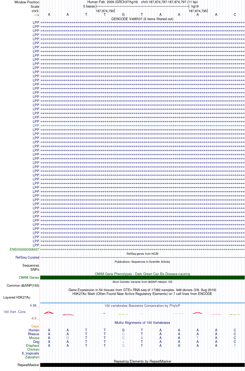Click the Short Genetic Variants from dbSNP title
245x371 pixels.
click(x=142, y=282)
